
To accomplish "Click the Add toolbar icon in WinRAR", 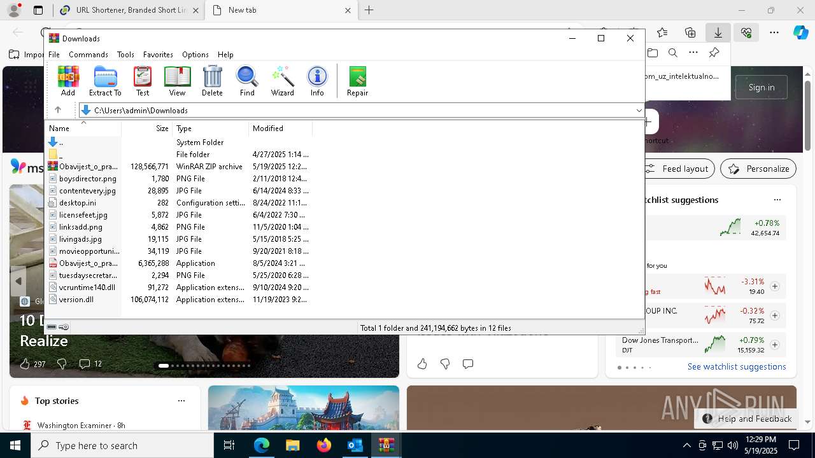I will (68, 81).
